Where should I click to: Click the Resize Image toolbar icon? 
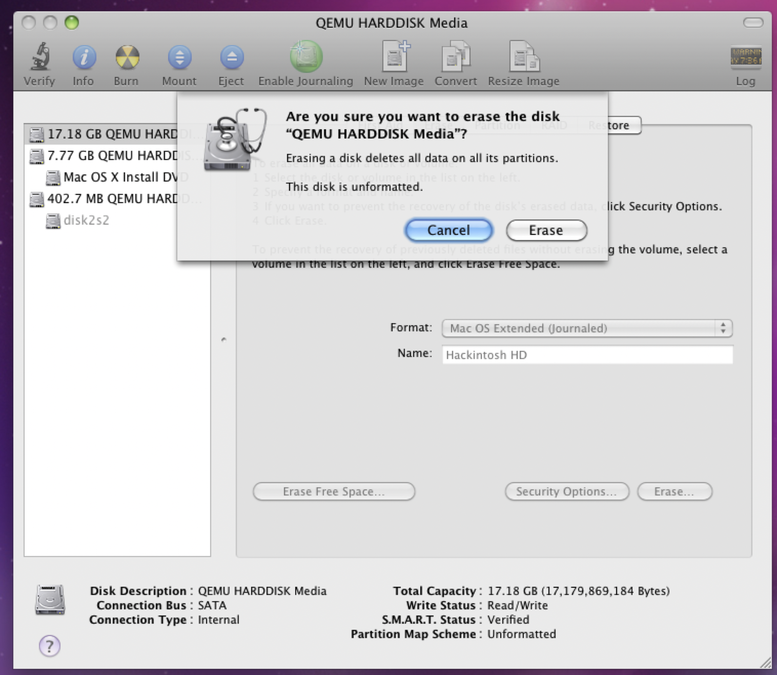[x=524, y=56]
